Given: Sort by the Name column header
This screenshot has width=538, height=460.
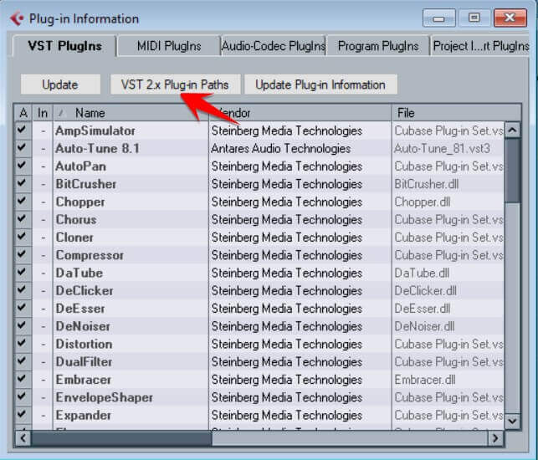Looking at the screenshot, I should coord(131,113).
